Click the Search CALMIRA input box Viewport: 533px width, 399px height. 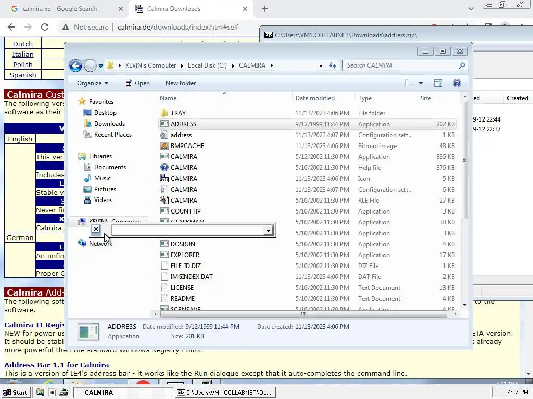pos(401,65)
